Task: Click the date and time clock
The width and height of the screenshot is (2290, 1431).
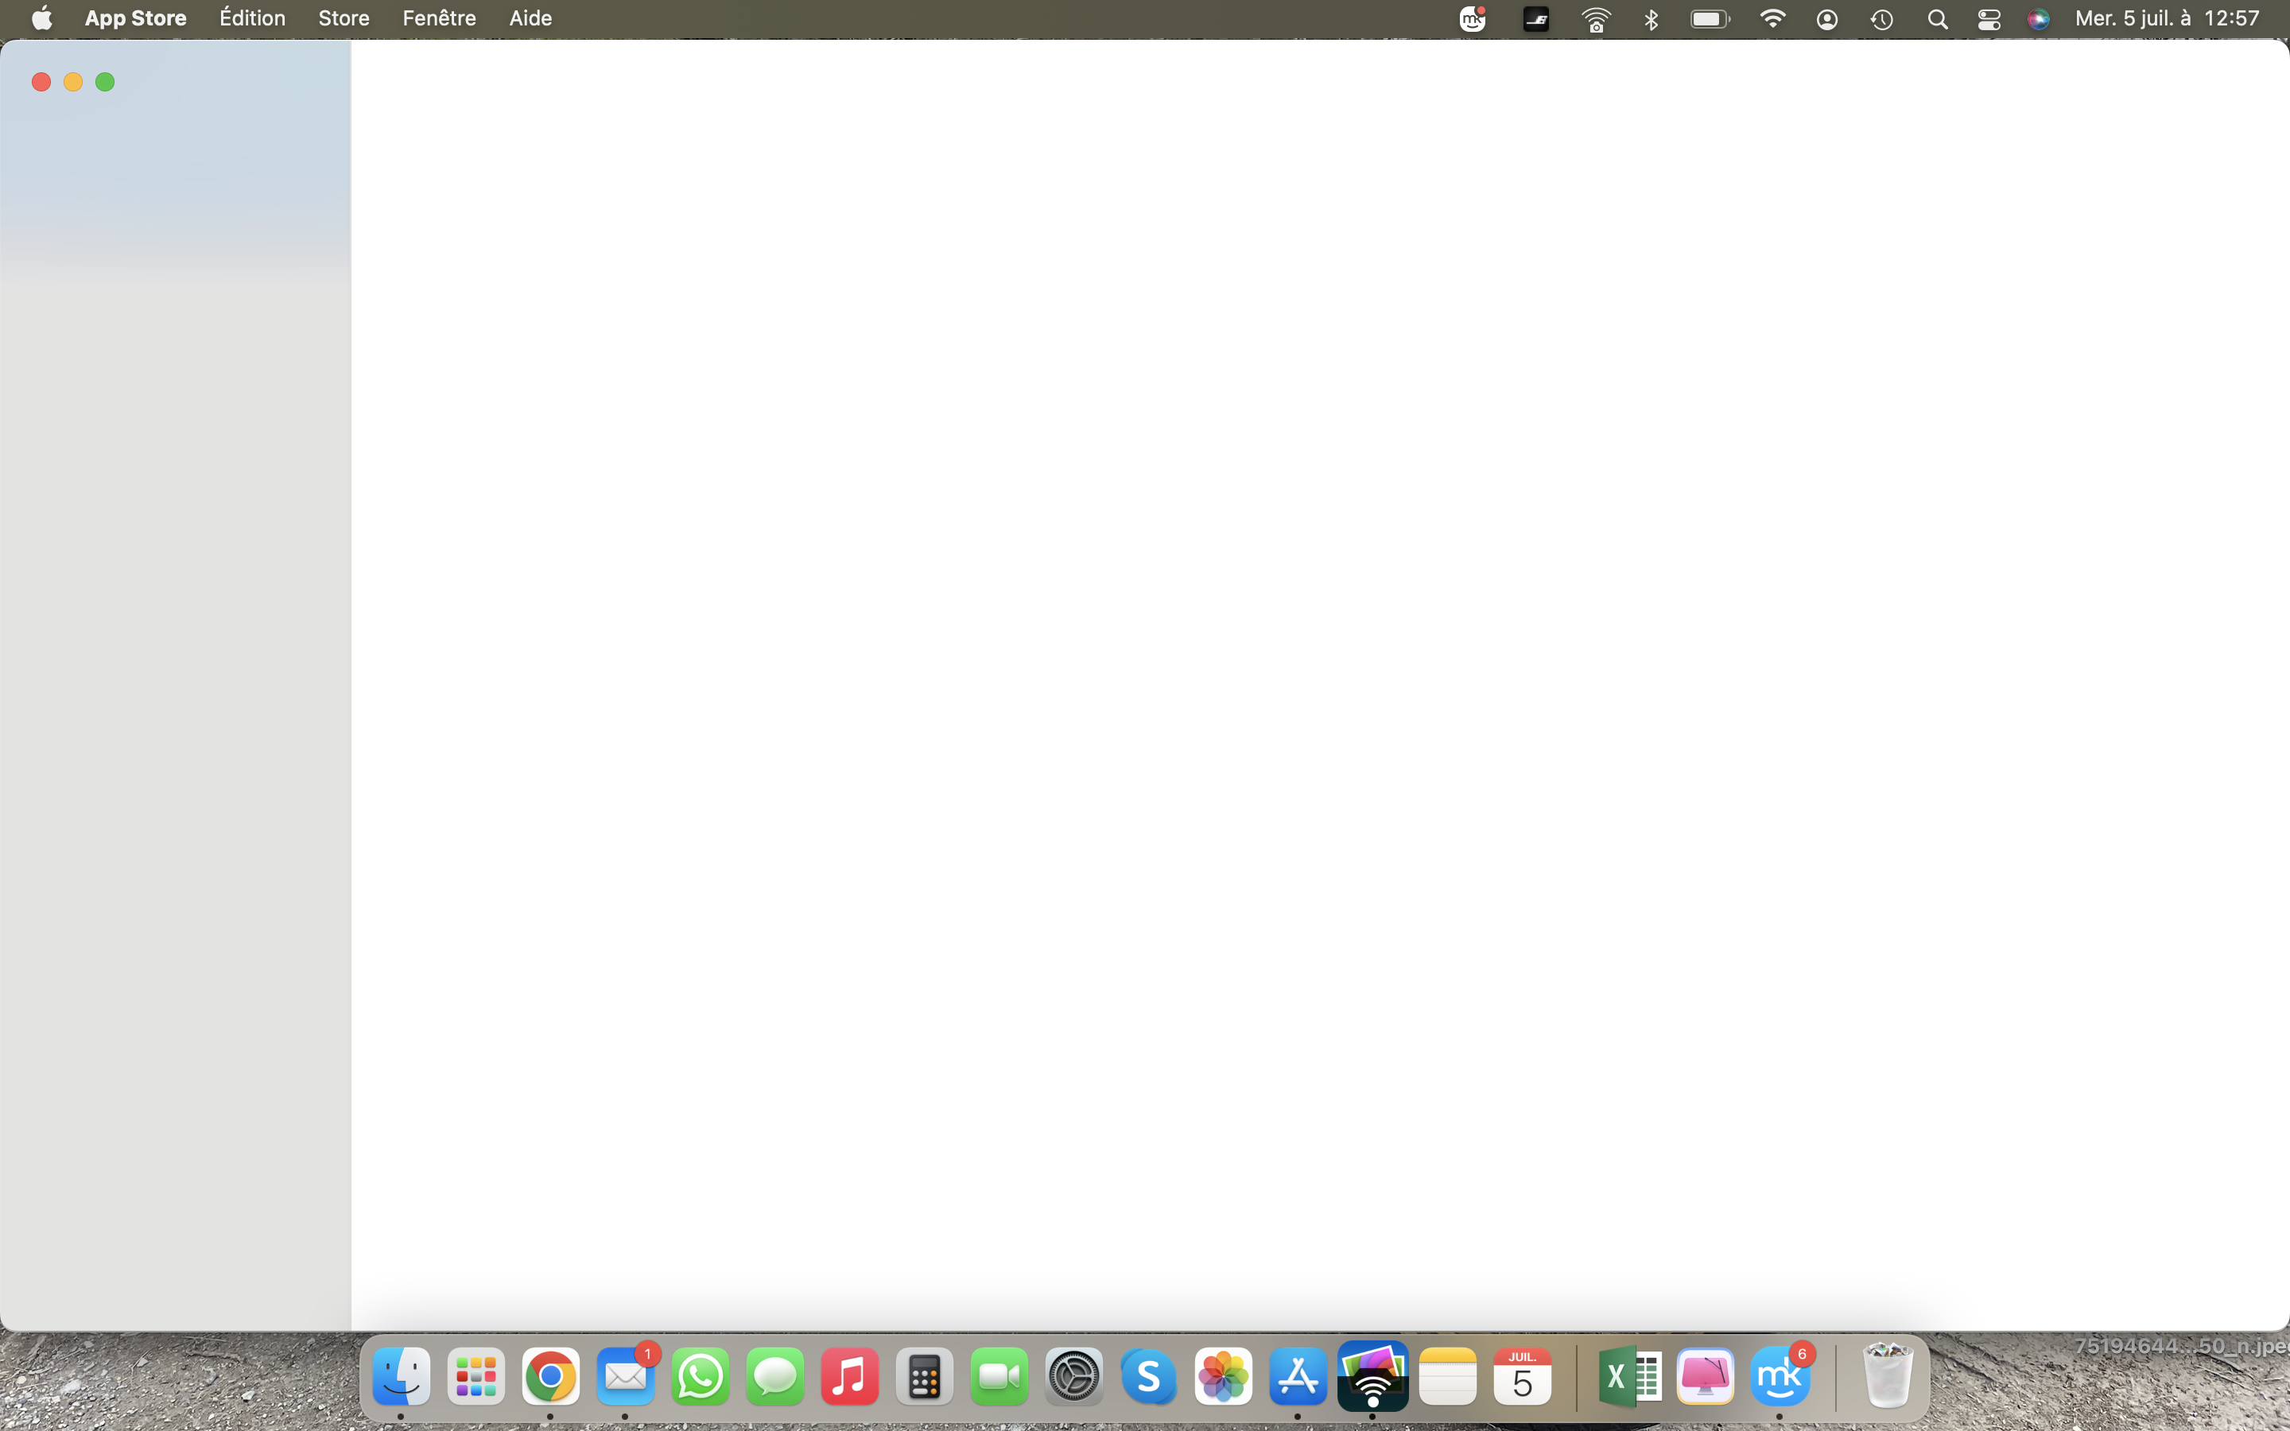Action: pyautogui.click(x=2167, y=19)
